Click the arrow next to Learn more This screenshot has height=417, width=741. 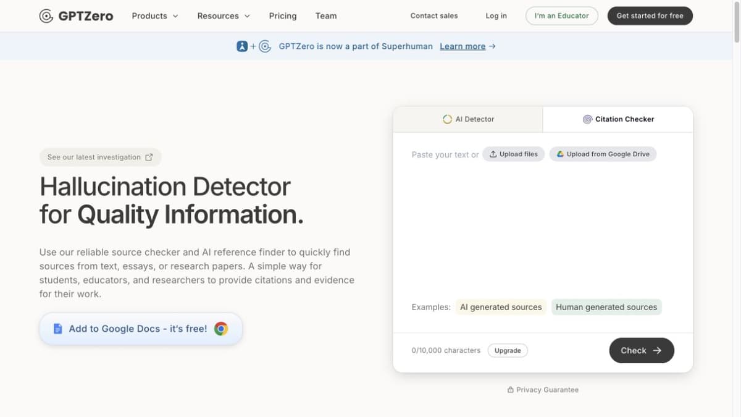point(492,46)
